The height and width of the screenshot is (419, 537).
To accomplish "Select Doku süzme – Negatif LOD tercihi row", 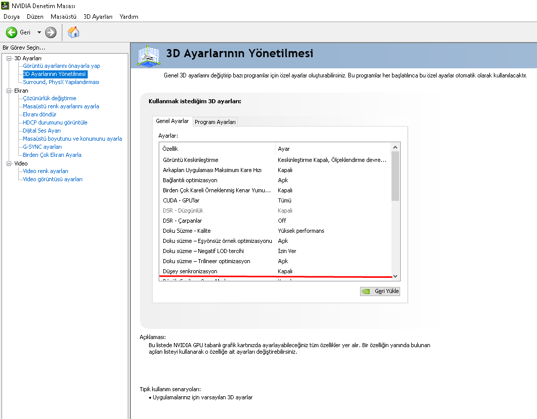I will [275, 251].
